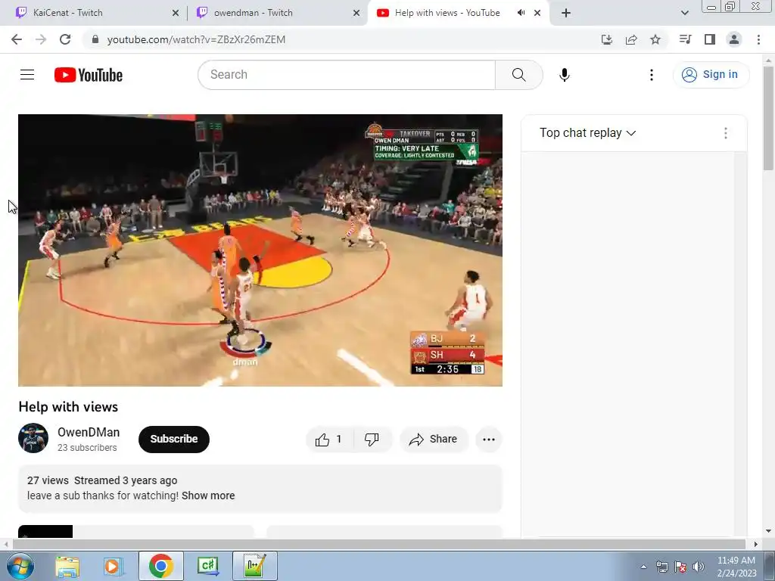View site info lock icon

pyautogui.click(x=95, y=39)
